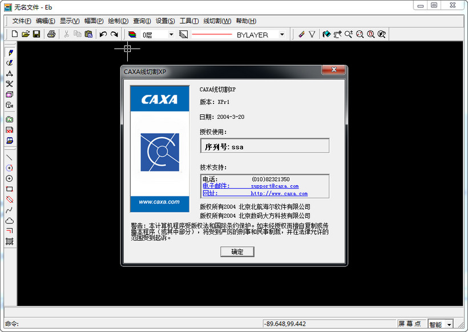Select the hatch pattern tool

[10, 241]
